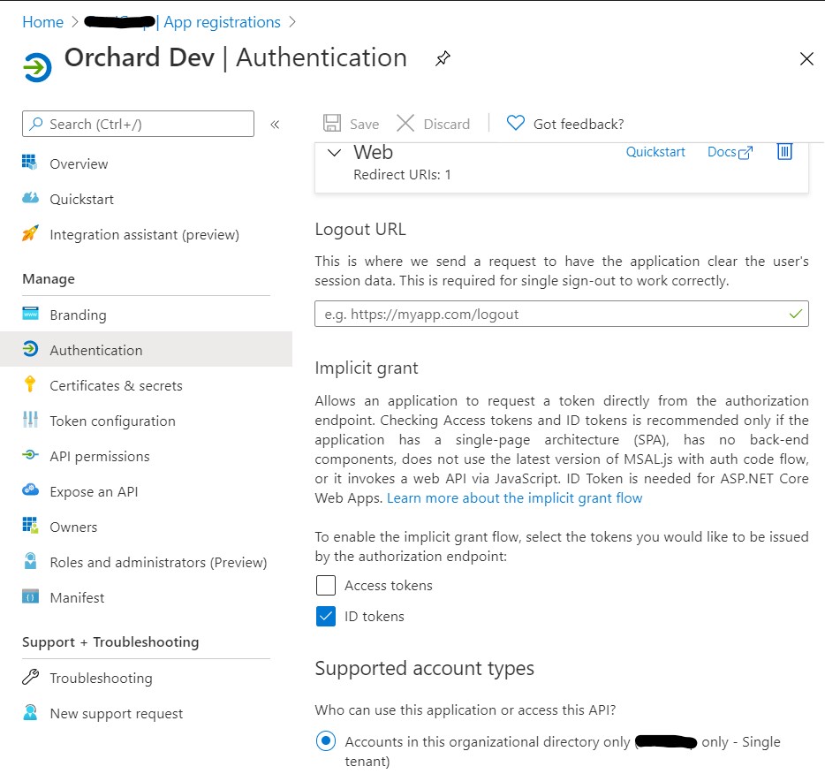Viewport: 825px width, 774px height.
Task: Select single tenant organizational directory radio
Action: [326, 740]
